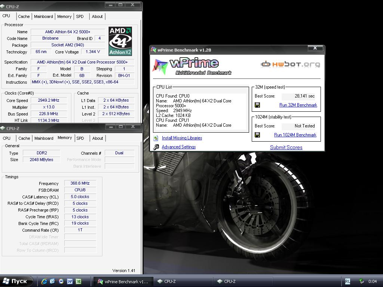Launch Windows Media Player from quick launch
This screenshot has width=383, height=287.
pyautogui.click(x=61, y=281)
